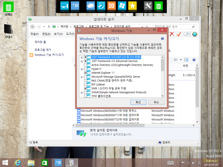Open the wrench tools dock icon

coord(148,6)
